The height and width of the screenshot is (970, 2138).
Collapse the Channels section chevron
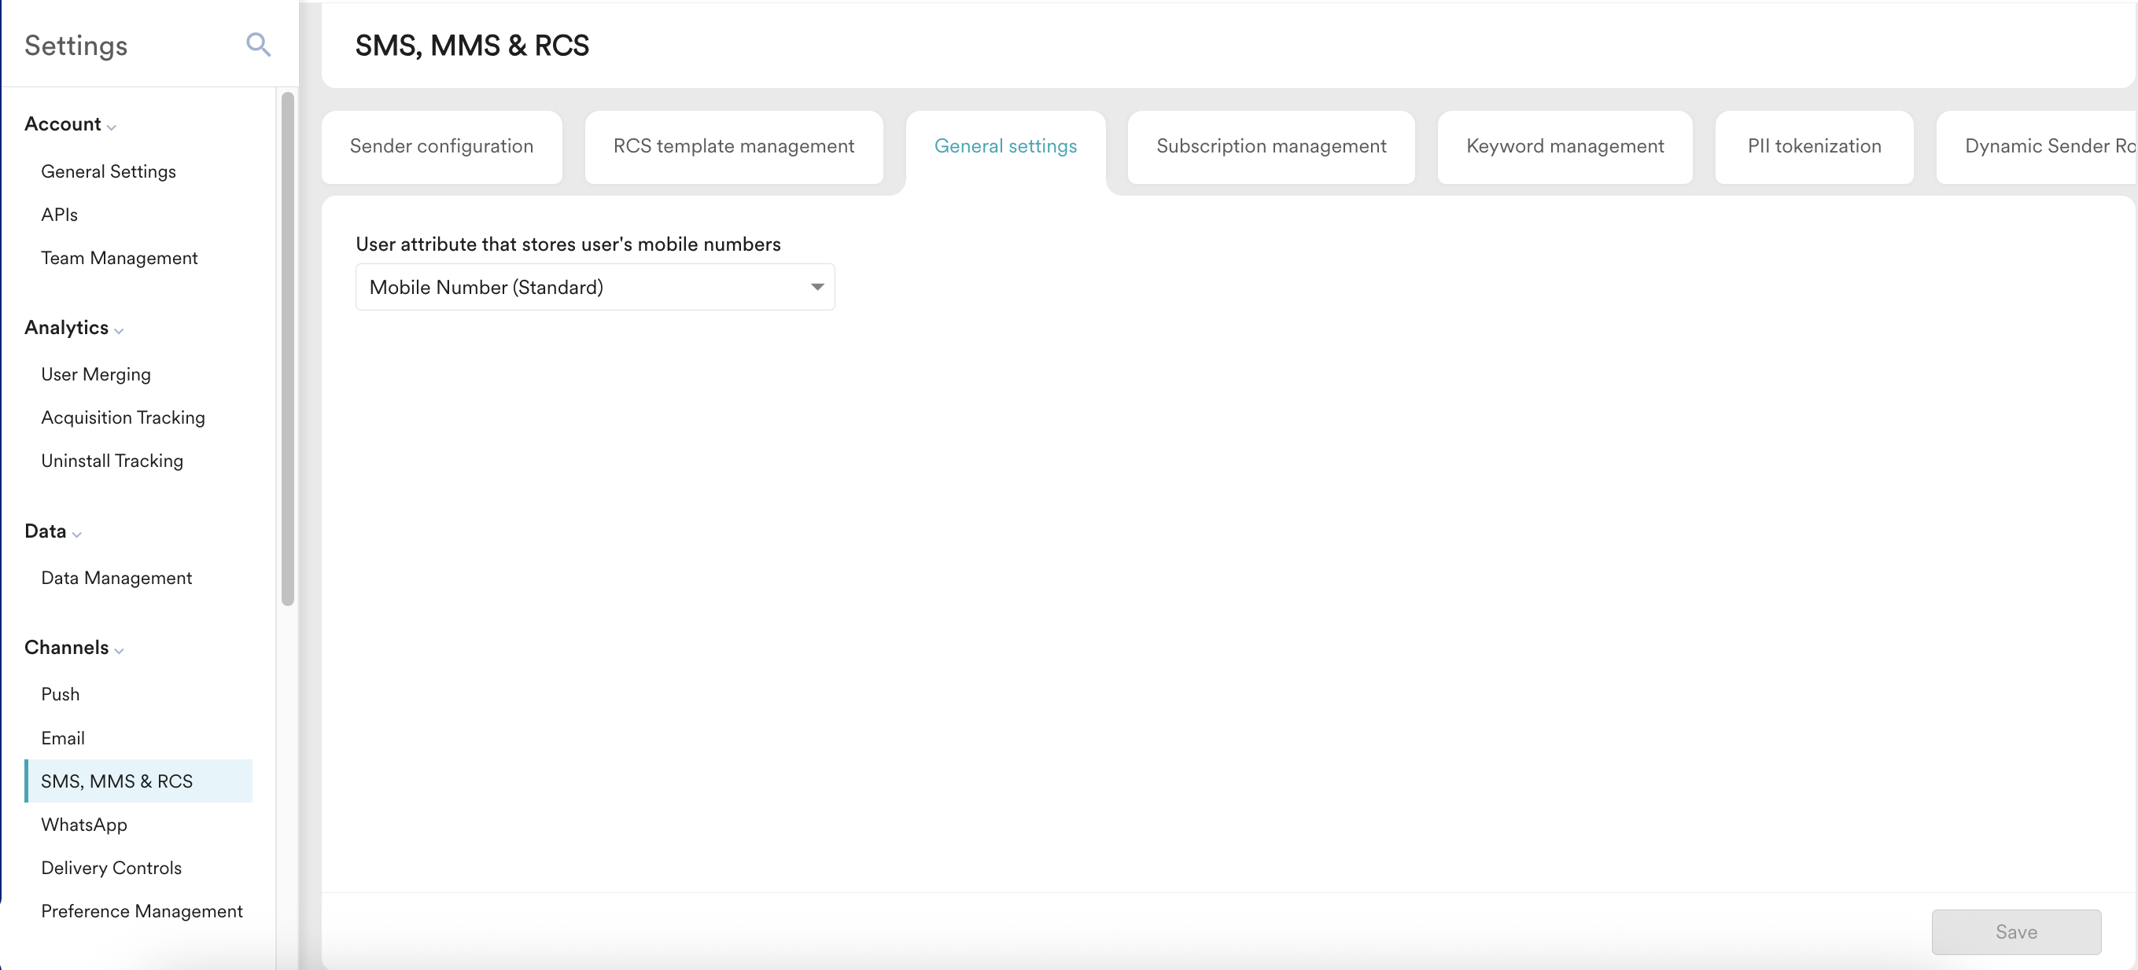click(119, 650)
